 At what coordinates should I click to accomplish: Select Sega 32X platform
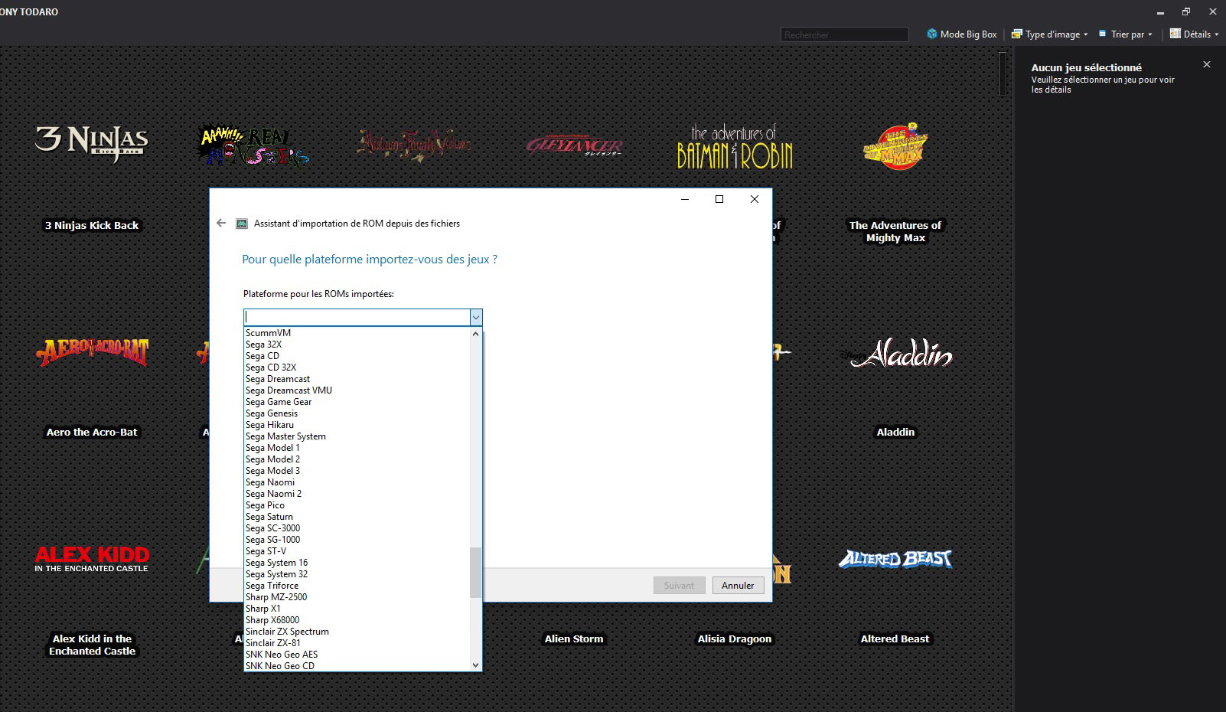pyautogui.click(x=357, y=345)
